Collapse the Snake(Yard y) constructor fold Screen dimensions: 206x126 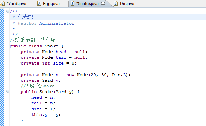[x=8, y=91]
